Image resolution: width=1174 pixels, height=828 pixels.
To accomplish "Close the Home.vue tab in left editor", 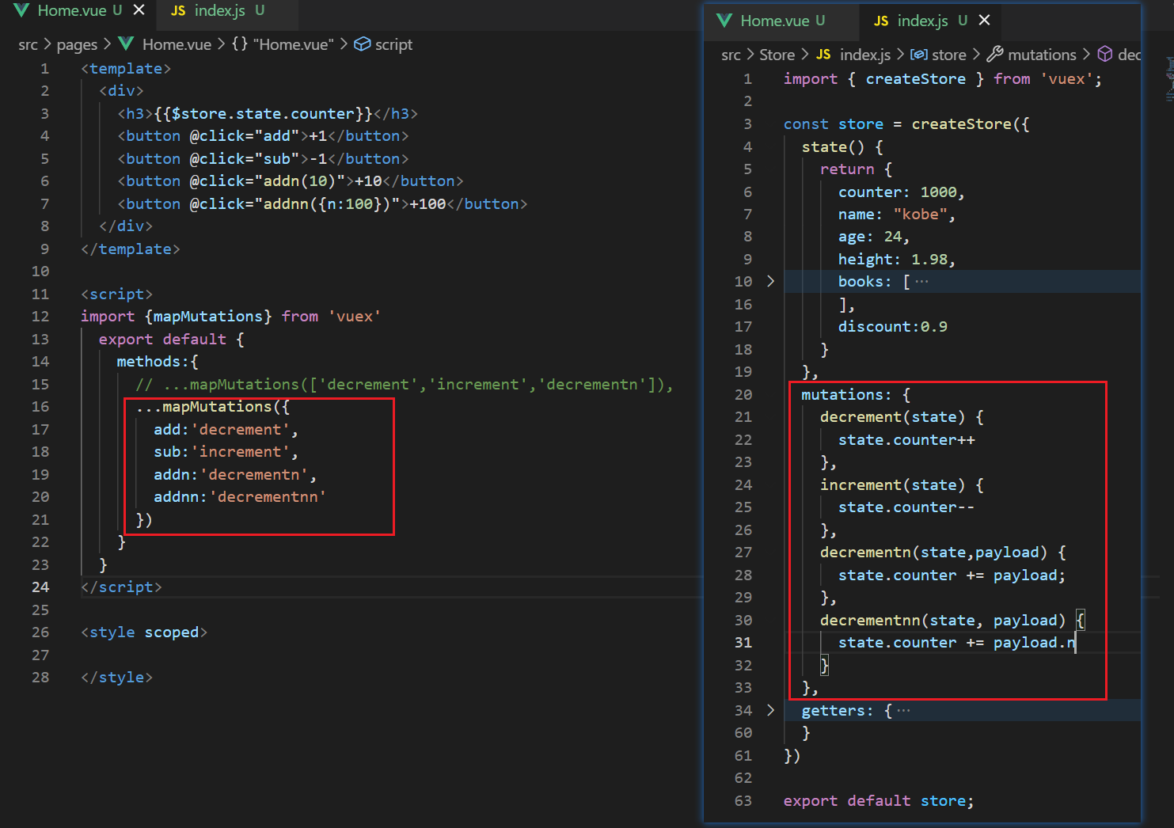I will 139,10.
